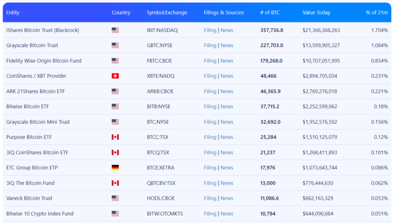
Task: Select the FBTC:CBOE symbol cell
Action: click(159, 61)
